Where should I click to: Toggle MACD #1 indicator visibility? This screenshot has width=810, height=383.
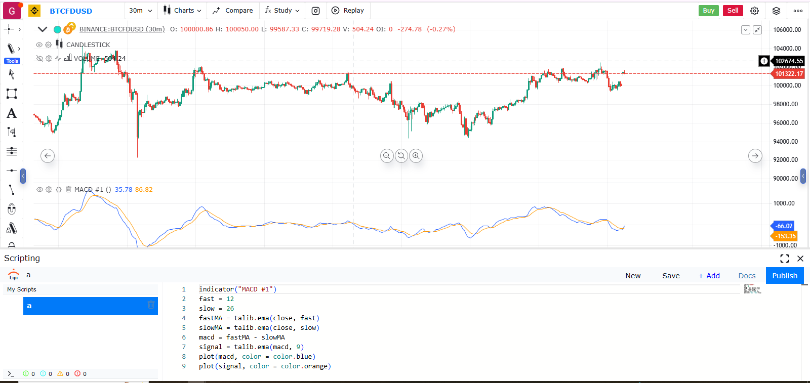pos(39,190)
